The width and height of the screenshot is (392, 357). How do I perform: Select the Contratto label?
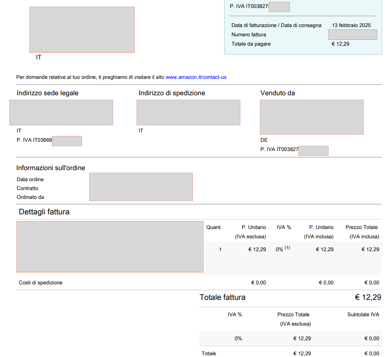(27, 188)
